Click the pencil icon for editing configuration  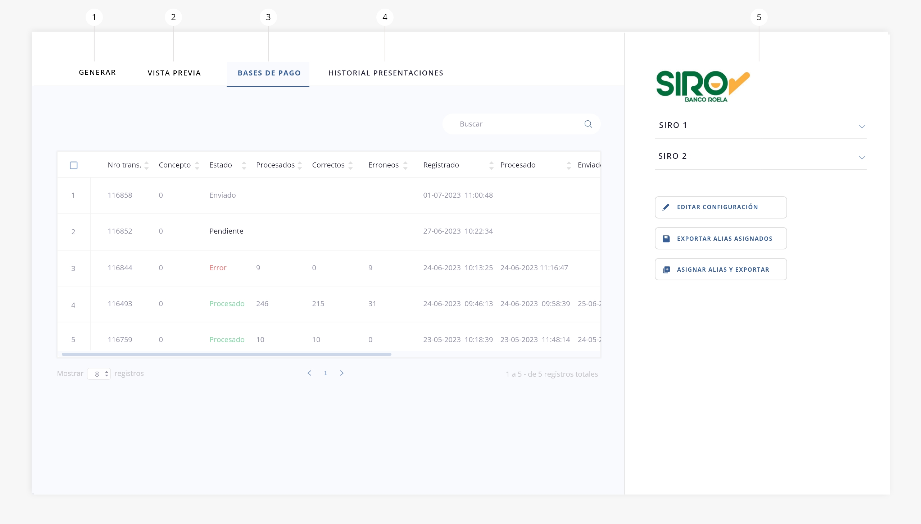coord(666,207)
